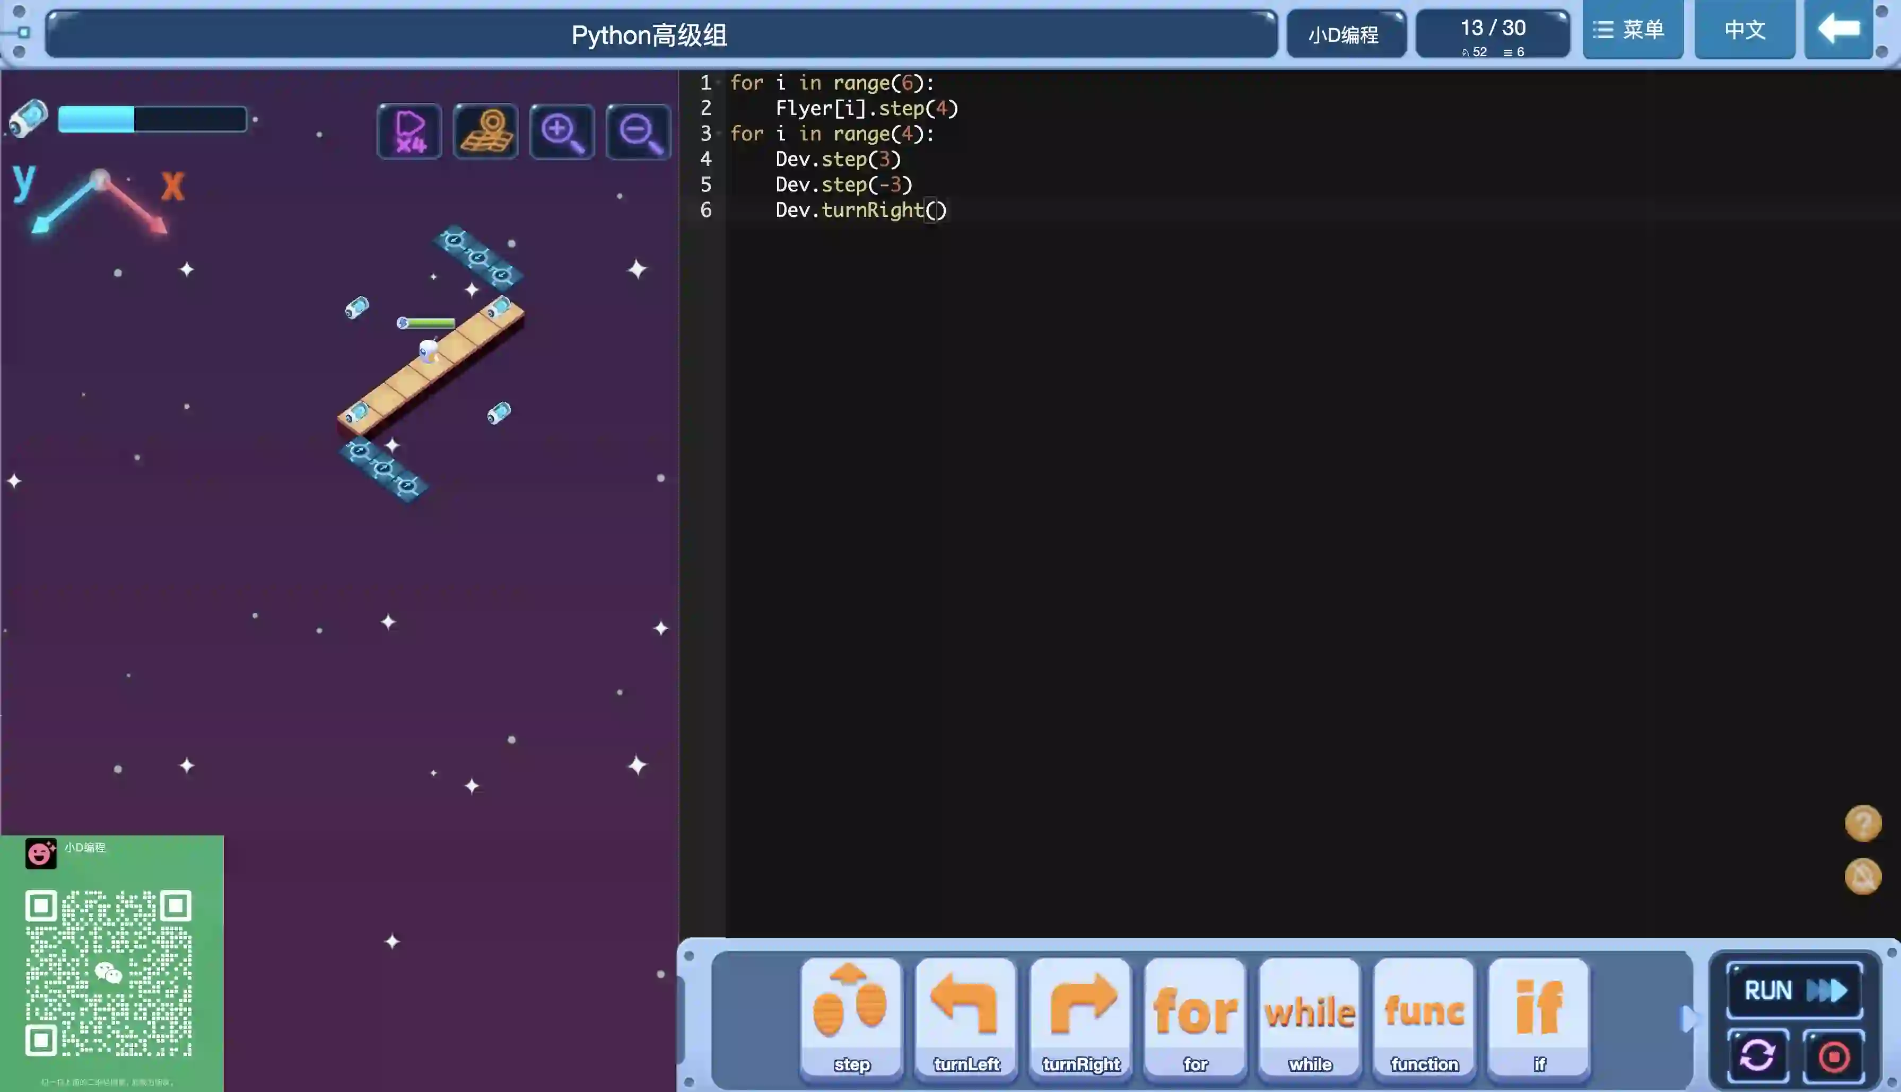
Task: Switch language with the 中文 button
Action: (x=1744, y=30)
